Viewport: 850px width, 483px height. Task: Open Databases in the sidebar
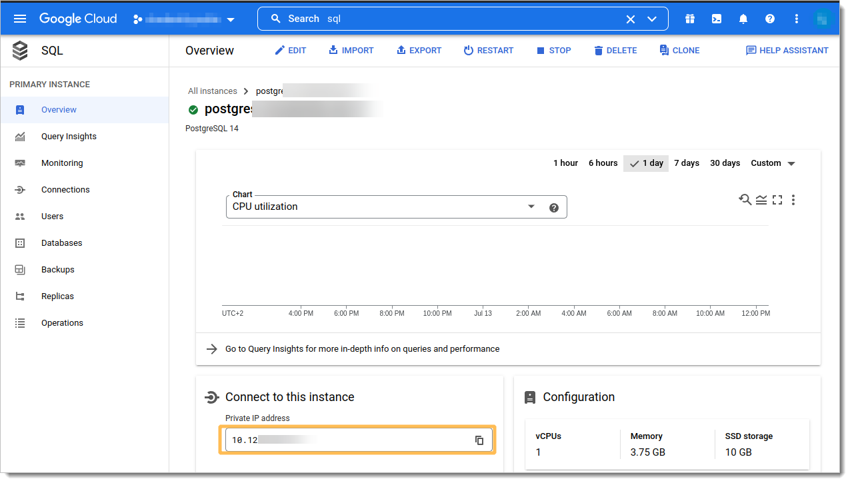coord(85,243)
